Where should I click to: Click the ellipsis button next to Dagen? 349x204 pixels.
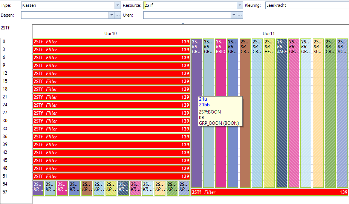tap(118, 15)
